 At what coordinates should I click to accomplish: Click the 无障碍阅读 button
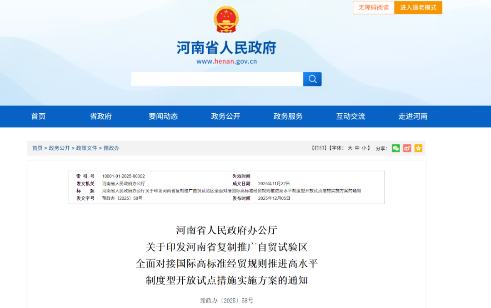tap(373, 8)
